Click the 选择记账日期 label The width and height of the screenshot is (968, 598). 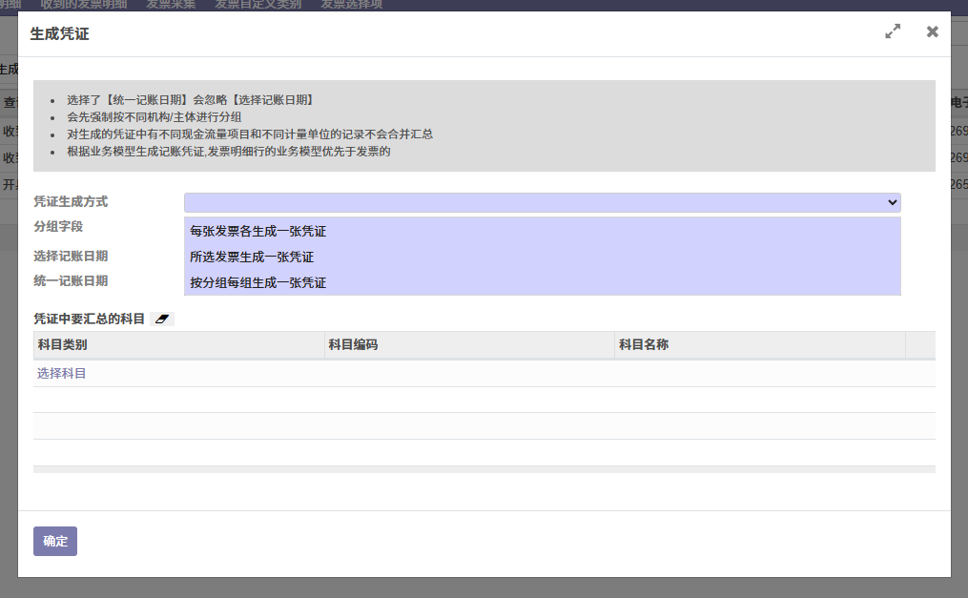point(71,257)
